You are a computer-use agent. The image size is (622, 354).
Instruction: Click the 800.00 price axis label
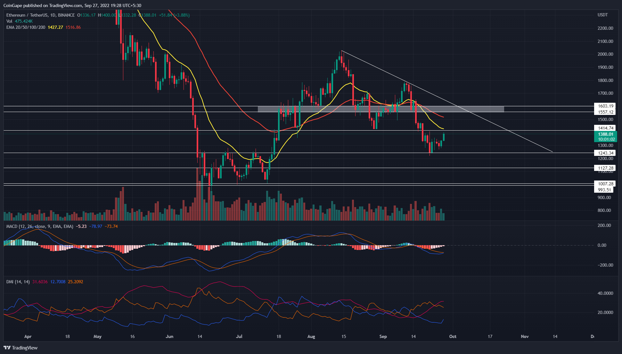tap(604, 210)
